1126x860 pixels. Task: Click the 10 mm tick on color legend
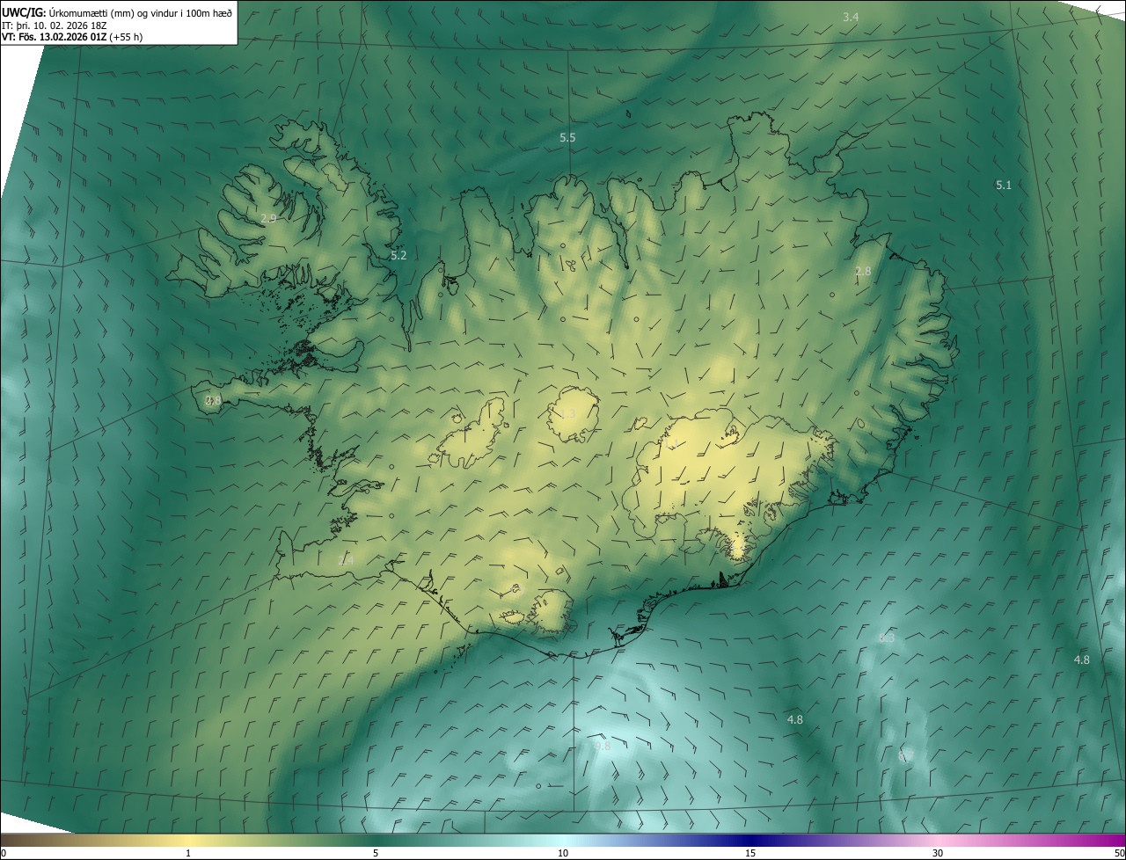coord(563,853)
